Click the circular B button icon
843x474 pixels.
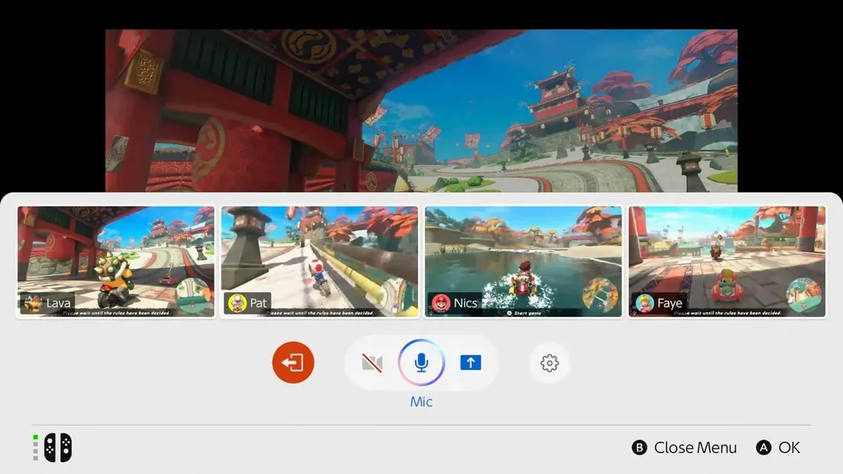click(639, 448)
